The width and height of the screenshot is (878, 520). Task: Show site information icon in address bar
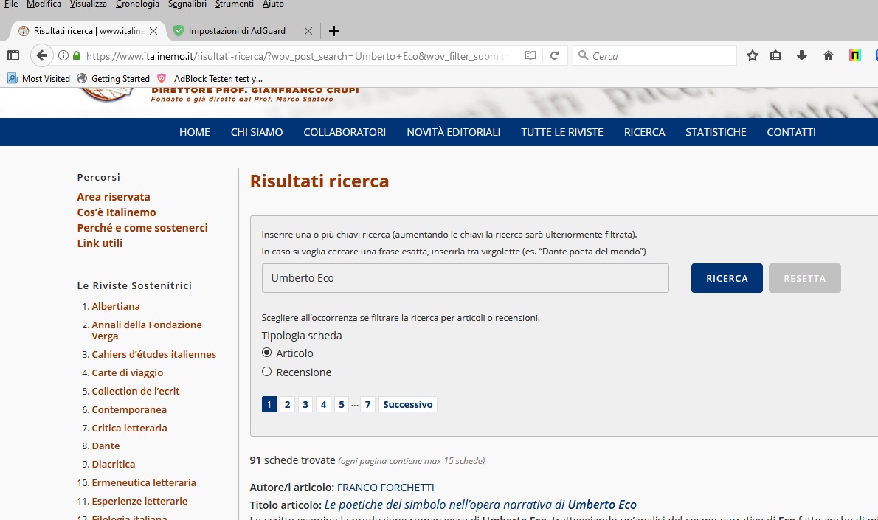click(63, 55)
